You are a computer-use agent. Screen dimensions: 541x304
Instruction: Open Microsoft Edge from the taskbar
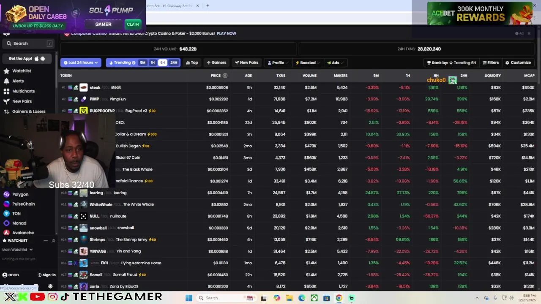click(x=302, y=298)
